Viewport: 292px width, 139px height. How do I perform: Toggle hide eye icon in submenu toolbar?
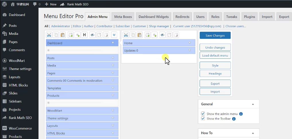(162, 35)
